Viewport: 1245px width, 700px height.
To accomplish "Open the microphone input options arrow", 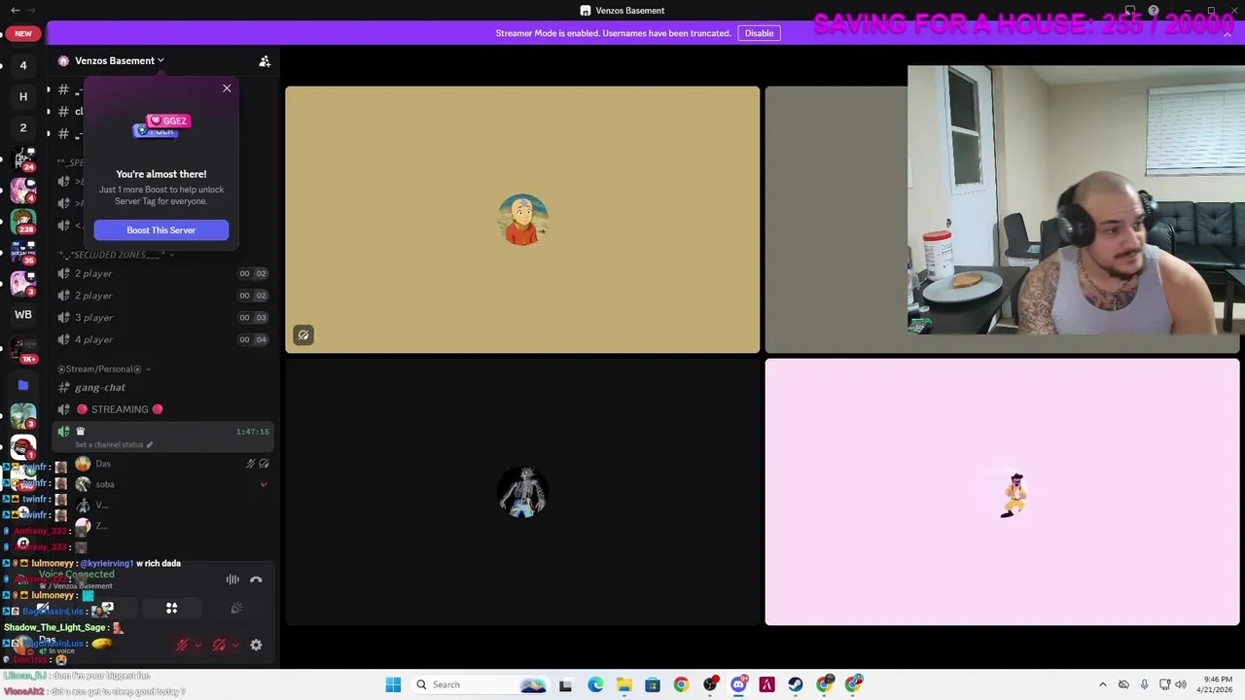I will (198, 645).
